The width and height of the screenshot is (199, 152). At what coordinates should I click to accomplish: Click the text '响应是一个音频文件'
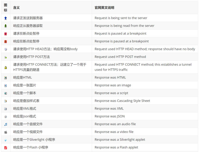pos(28,124)
